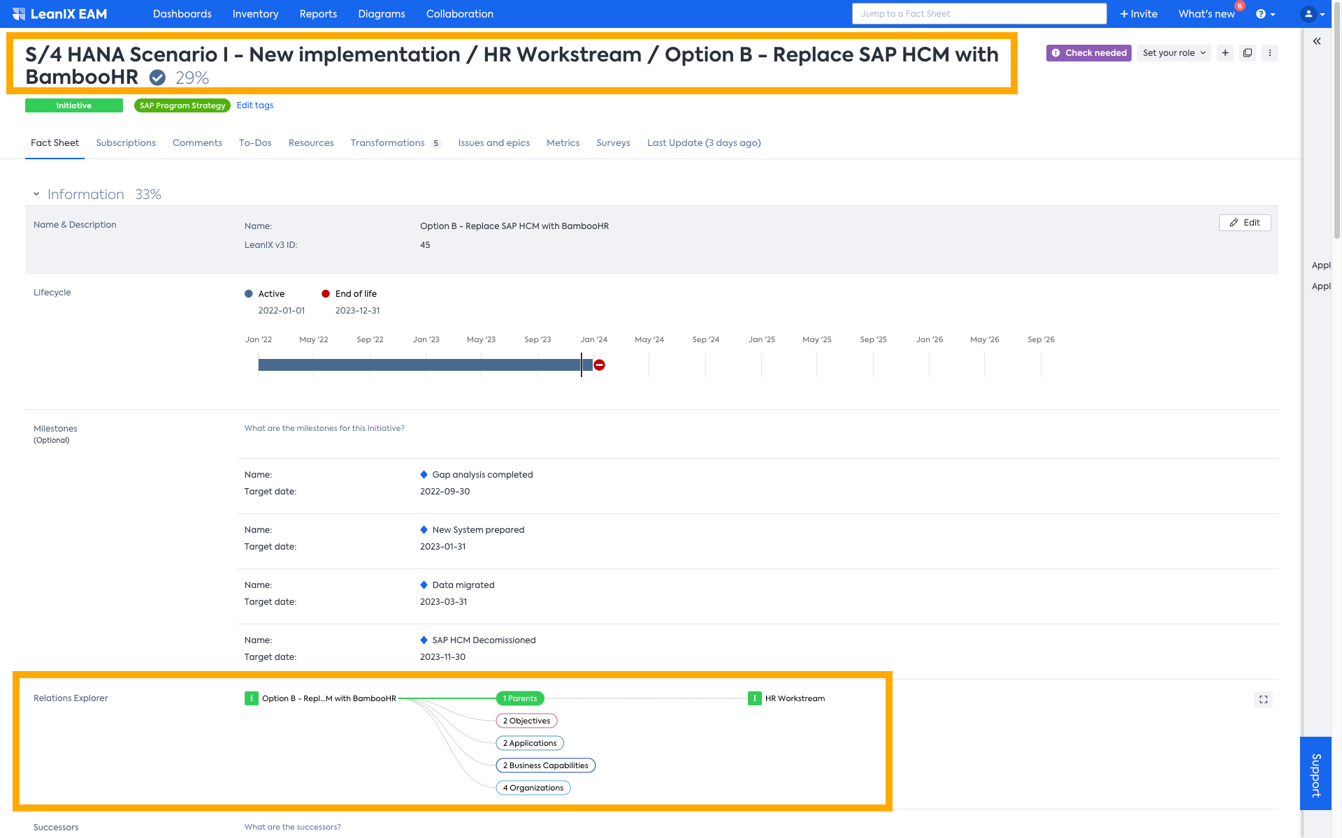Select the Fact Sheet tab

(x=55, y=143)
